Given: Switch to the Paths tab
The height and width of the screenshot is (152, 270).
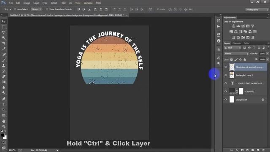Looking at the screenshot, I should (x=246, y=43).
